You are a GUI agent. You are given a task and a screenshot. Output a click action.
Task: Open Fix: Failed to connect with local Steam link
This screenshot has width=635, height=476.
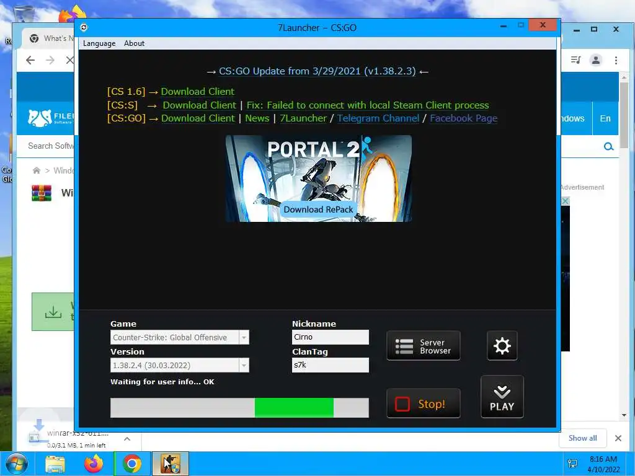pyautogui.click(x=368, y=105)
